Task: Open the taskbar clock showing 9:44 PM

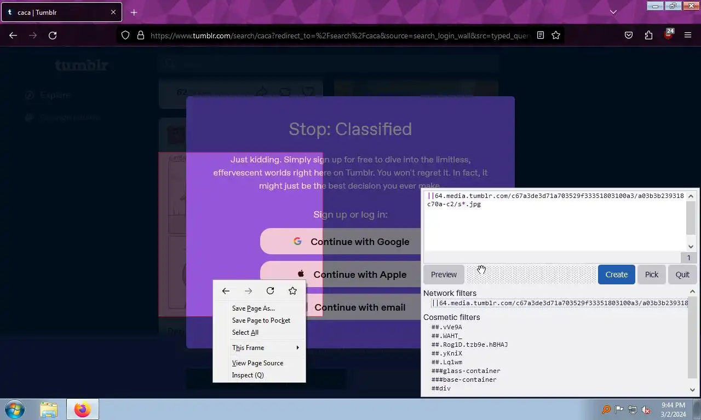Action: (x=673, y=410)
